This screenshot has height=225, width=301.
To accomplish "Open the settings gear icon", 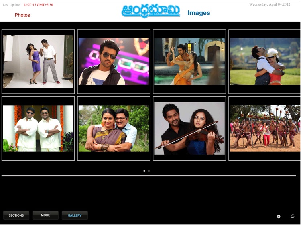I will click(279, 216).
